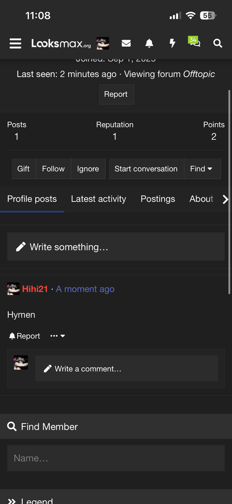Open the post's more options ellipsis dropdown
This screenshot has height=504, width=232.
[x=58, y=336]
